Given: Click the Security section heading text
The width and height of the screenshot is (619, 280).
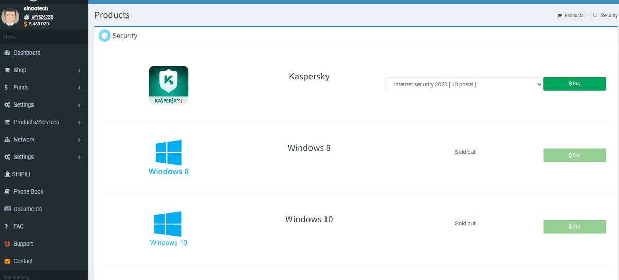Looking at the screenshot, I should pos(125,36).
